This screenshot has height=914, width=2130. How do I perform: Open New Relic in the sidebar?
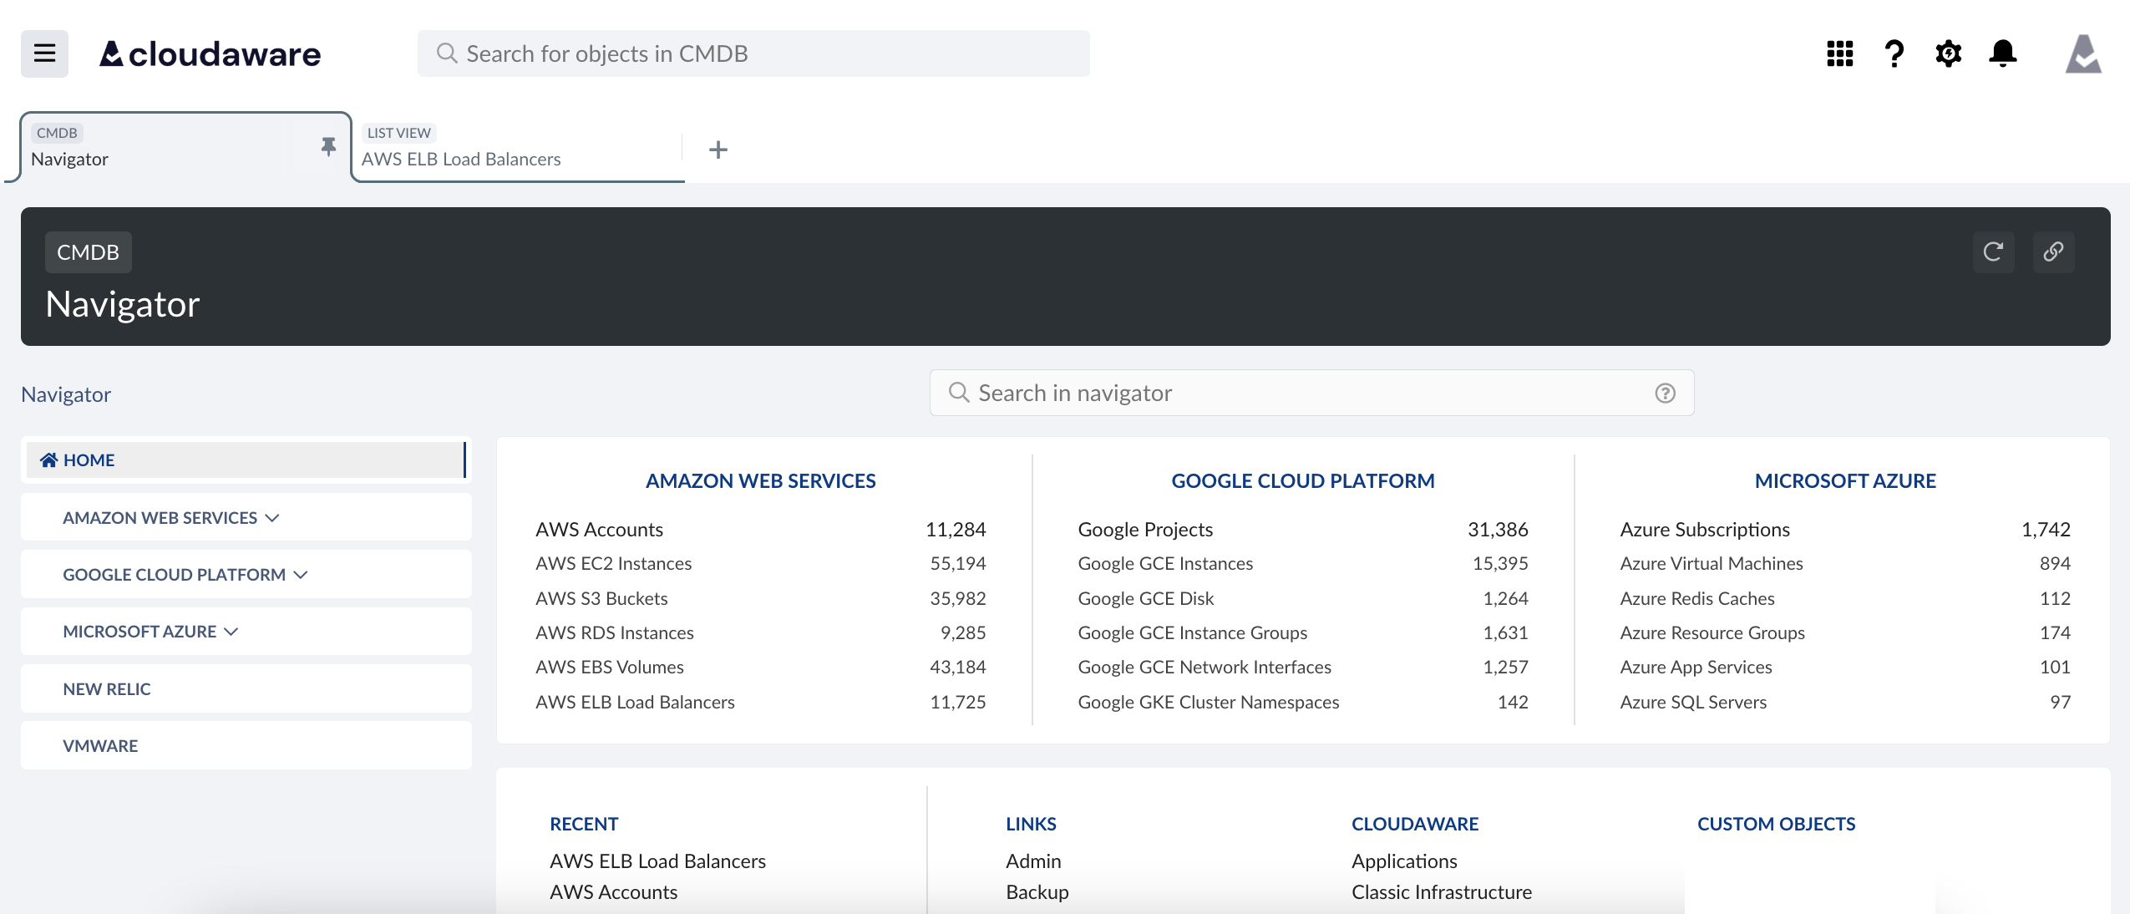pos(246,688)
